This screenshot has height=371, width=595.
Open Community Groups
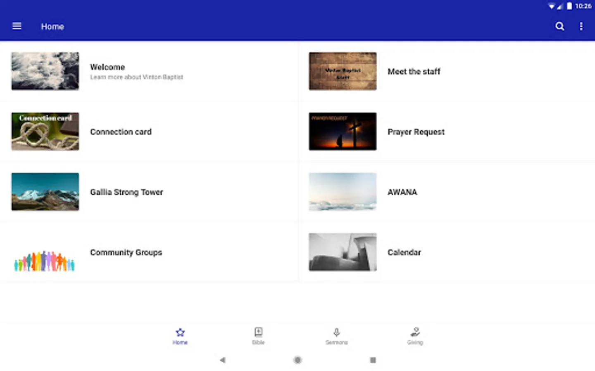click(126, 252)
